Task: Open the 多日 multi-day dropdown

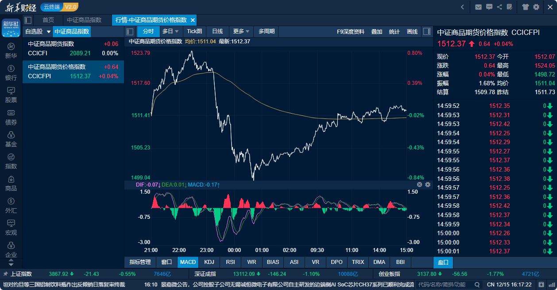Action: 170,31
